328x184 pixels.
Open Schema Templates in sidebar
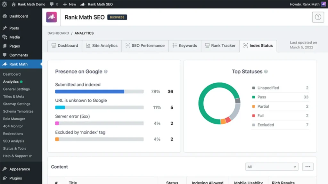coord(18,111)
